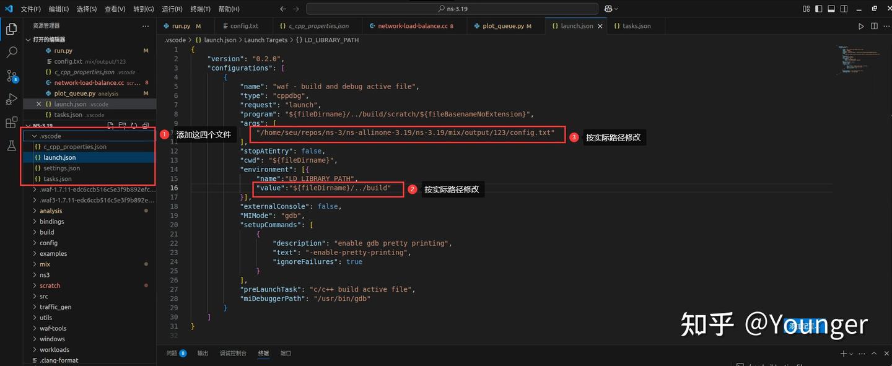
Task: Switch to the config.txt tab
Action: click(x=243, y=25)
